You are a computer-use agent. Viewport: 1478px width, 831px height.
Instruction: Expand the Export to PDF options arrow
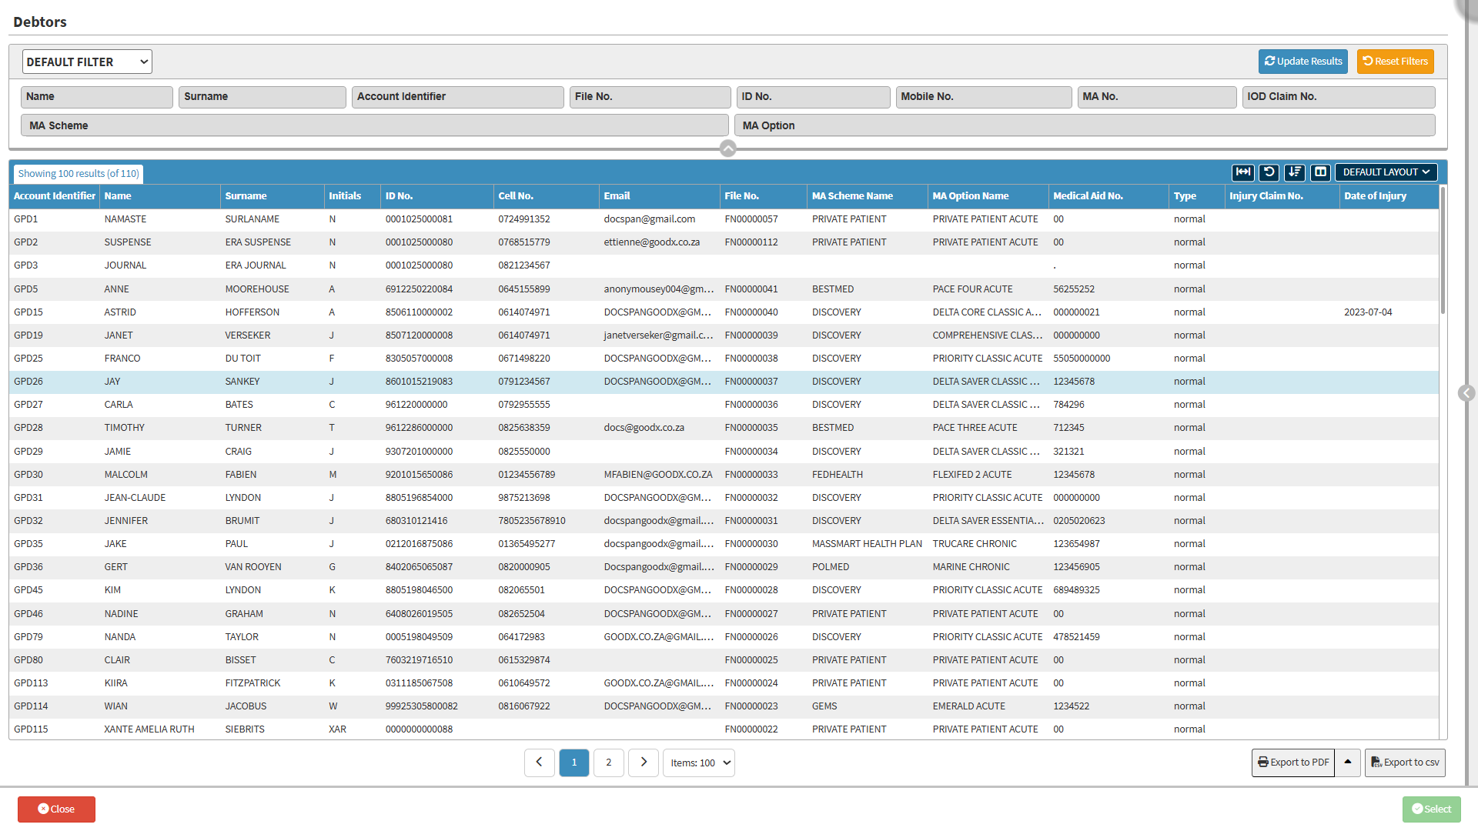click(1347, 763)
